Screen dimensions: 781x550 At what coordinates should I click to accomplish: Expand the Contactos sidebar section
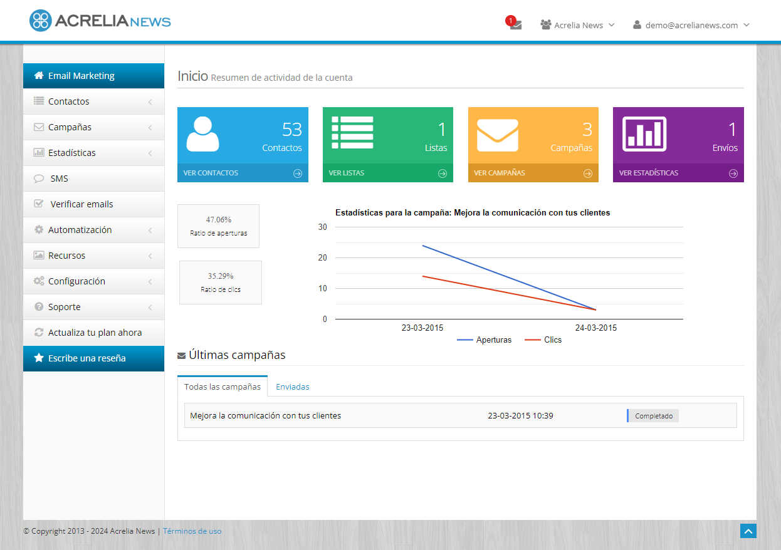click(93, 101)
